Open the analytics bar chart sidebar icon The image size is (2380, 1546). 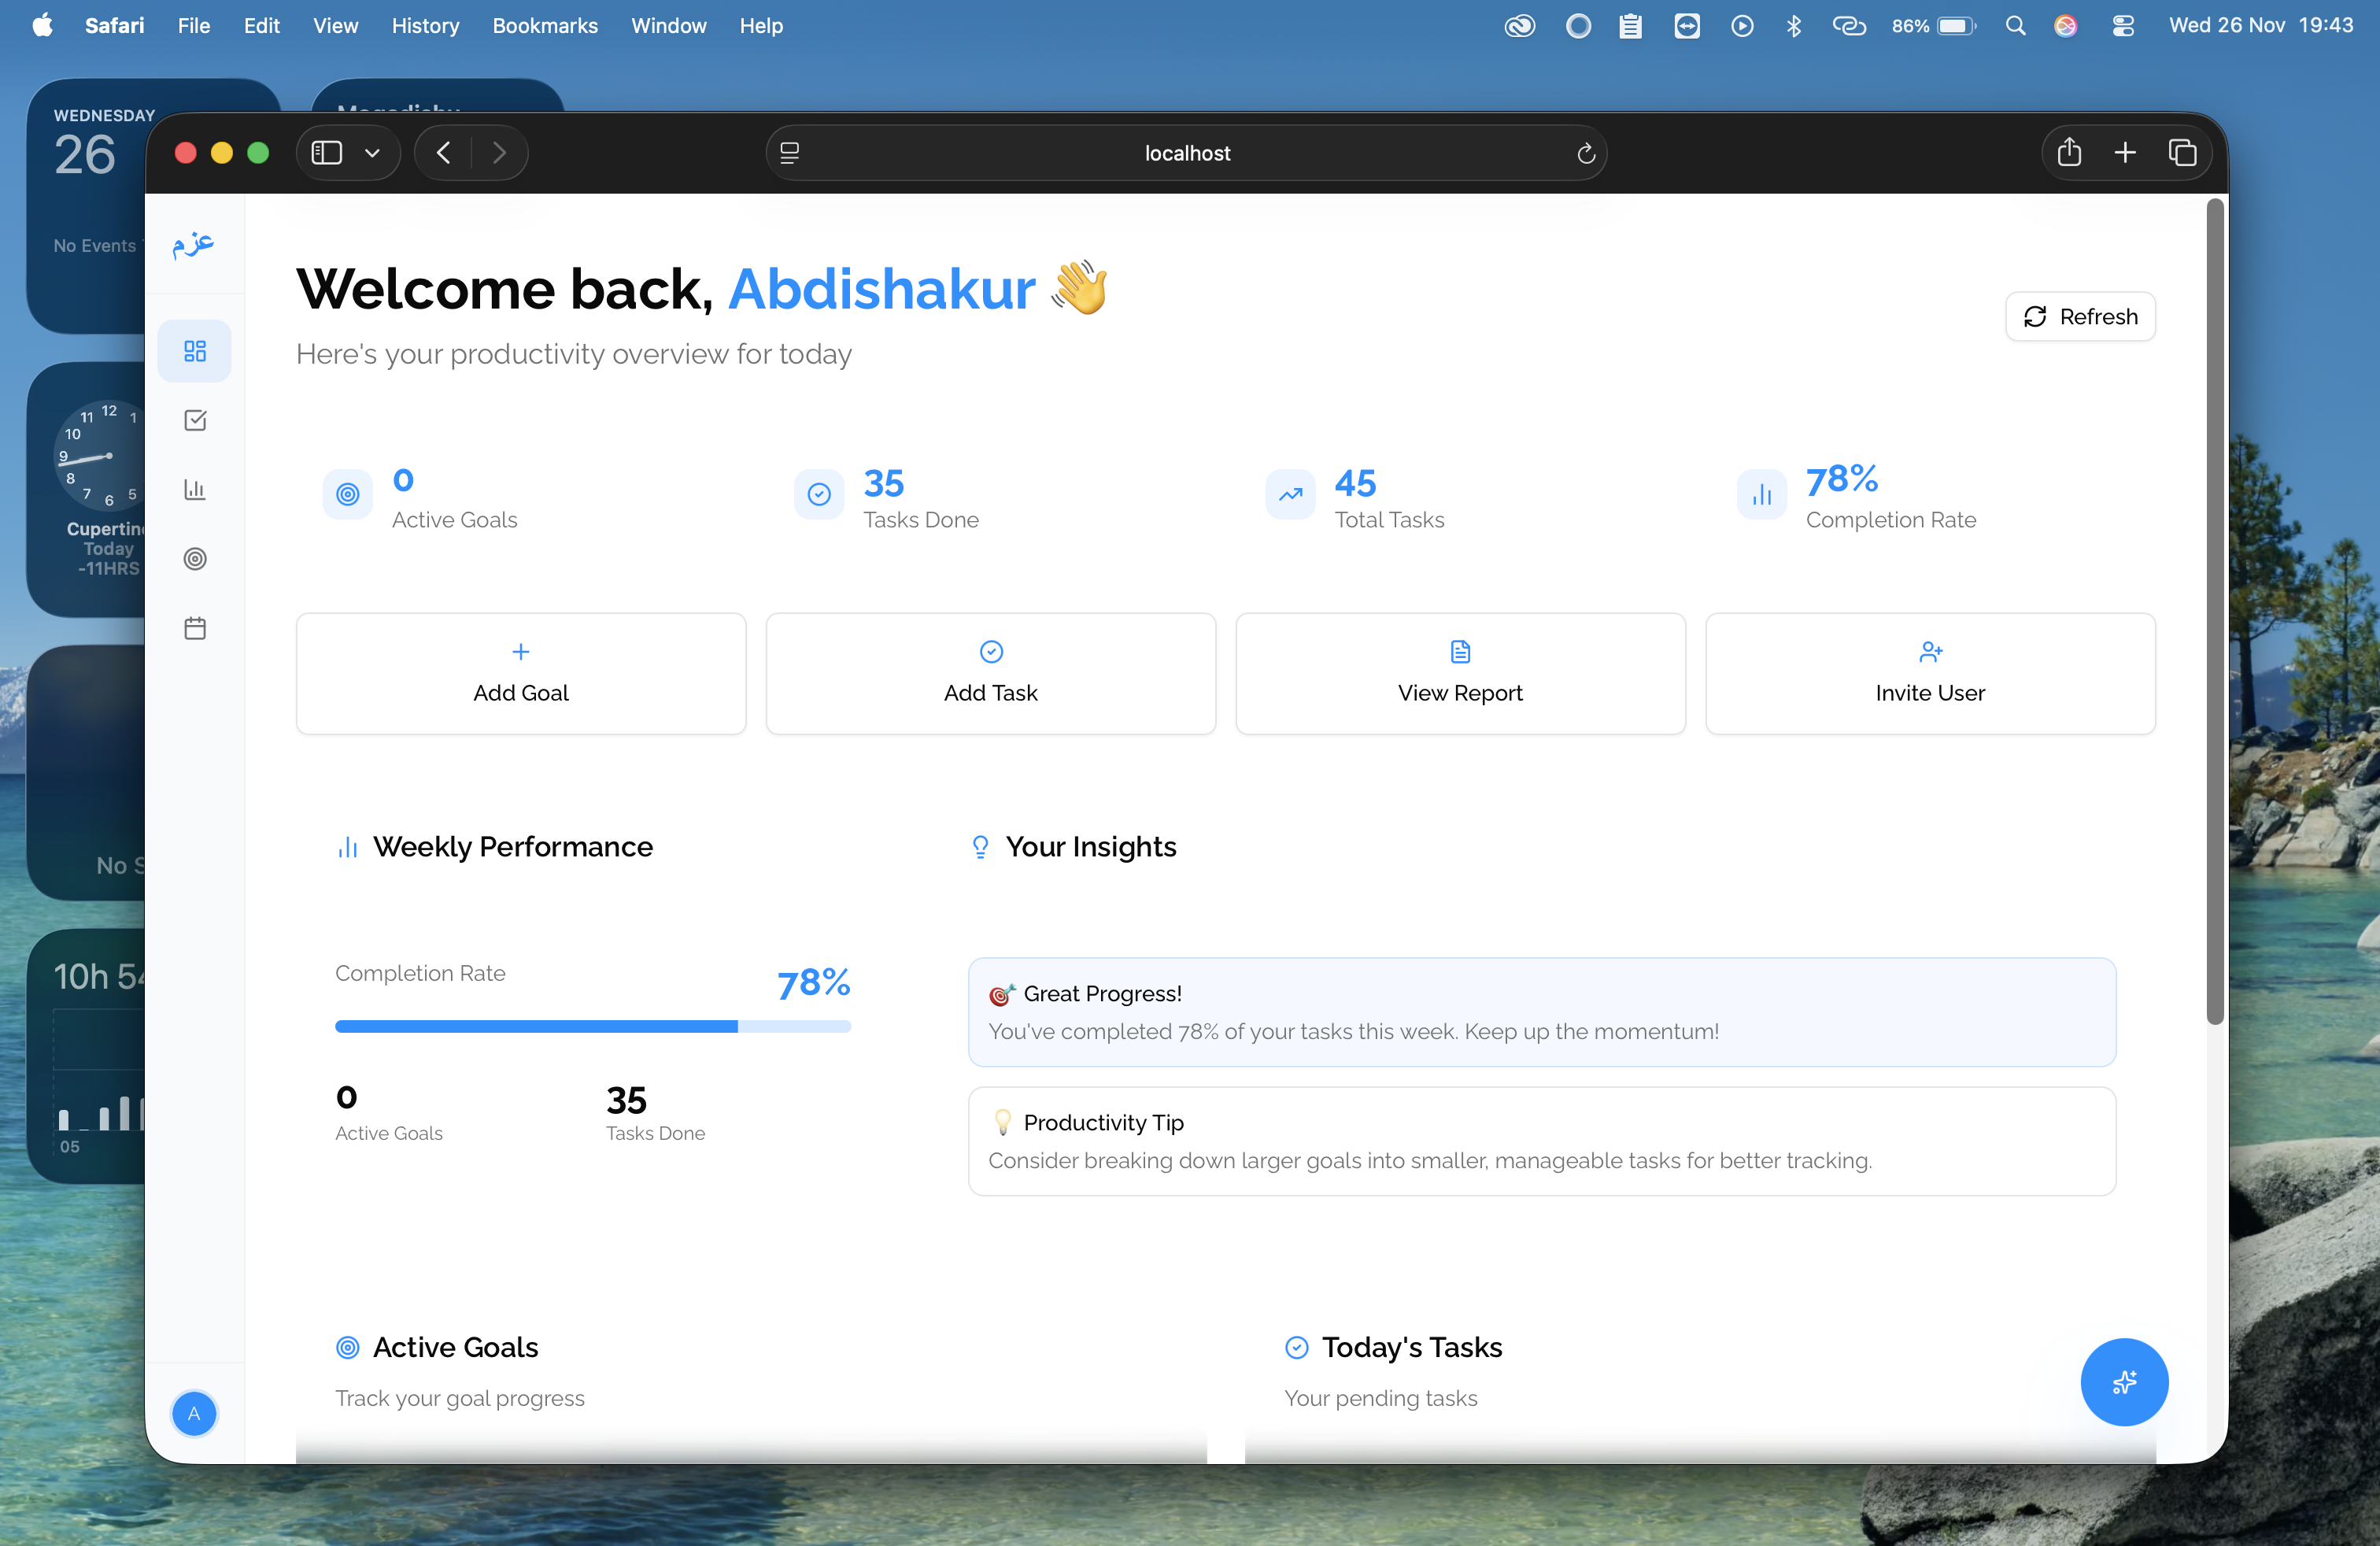(x=195, y=489)
